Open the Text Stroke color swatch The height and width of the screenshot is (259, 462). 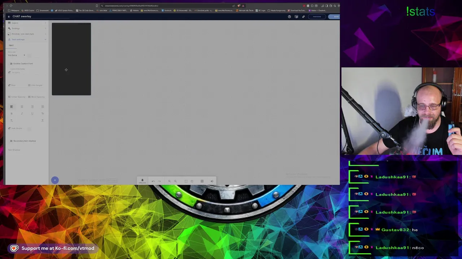(29, 129)
